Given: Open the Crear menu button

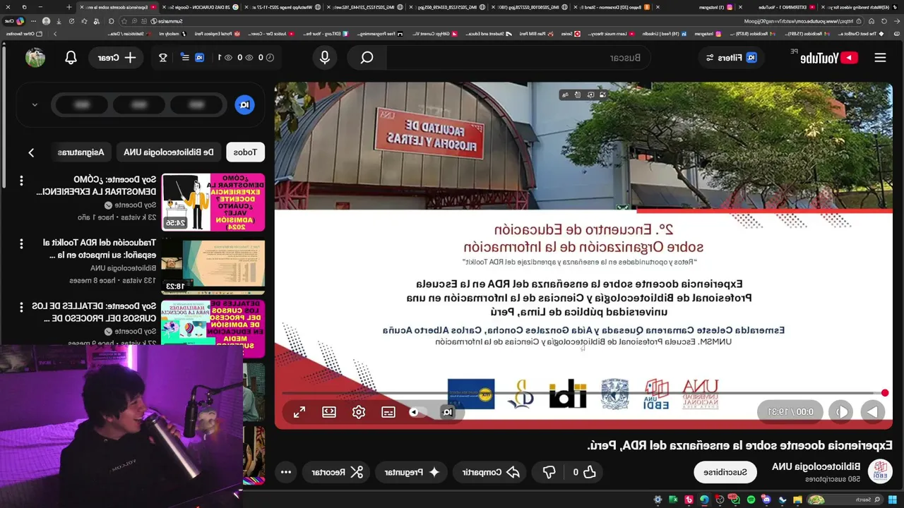Looking at the screenshot, I should 117,58.
